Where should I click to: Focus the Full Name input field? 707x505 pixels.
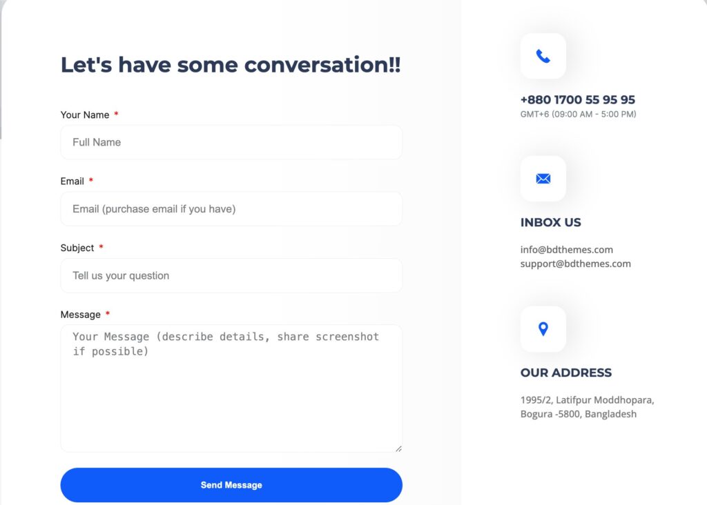[x=231, y=142]
